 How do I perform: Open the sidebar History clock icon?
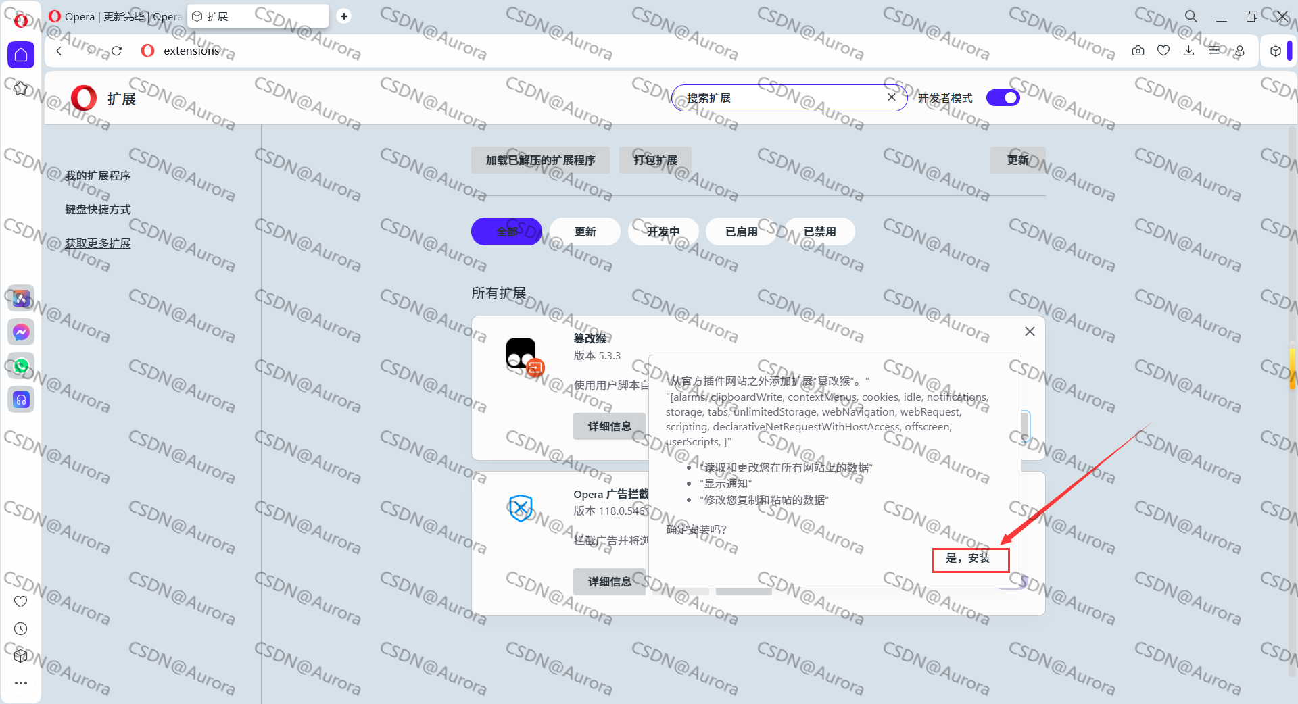coord(21,629)
